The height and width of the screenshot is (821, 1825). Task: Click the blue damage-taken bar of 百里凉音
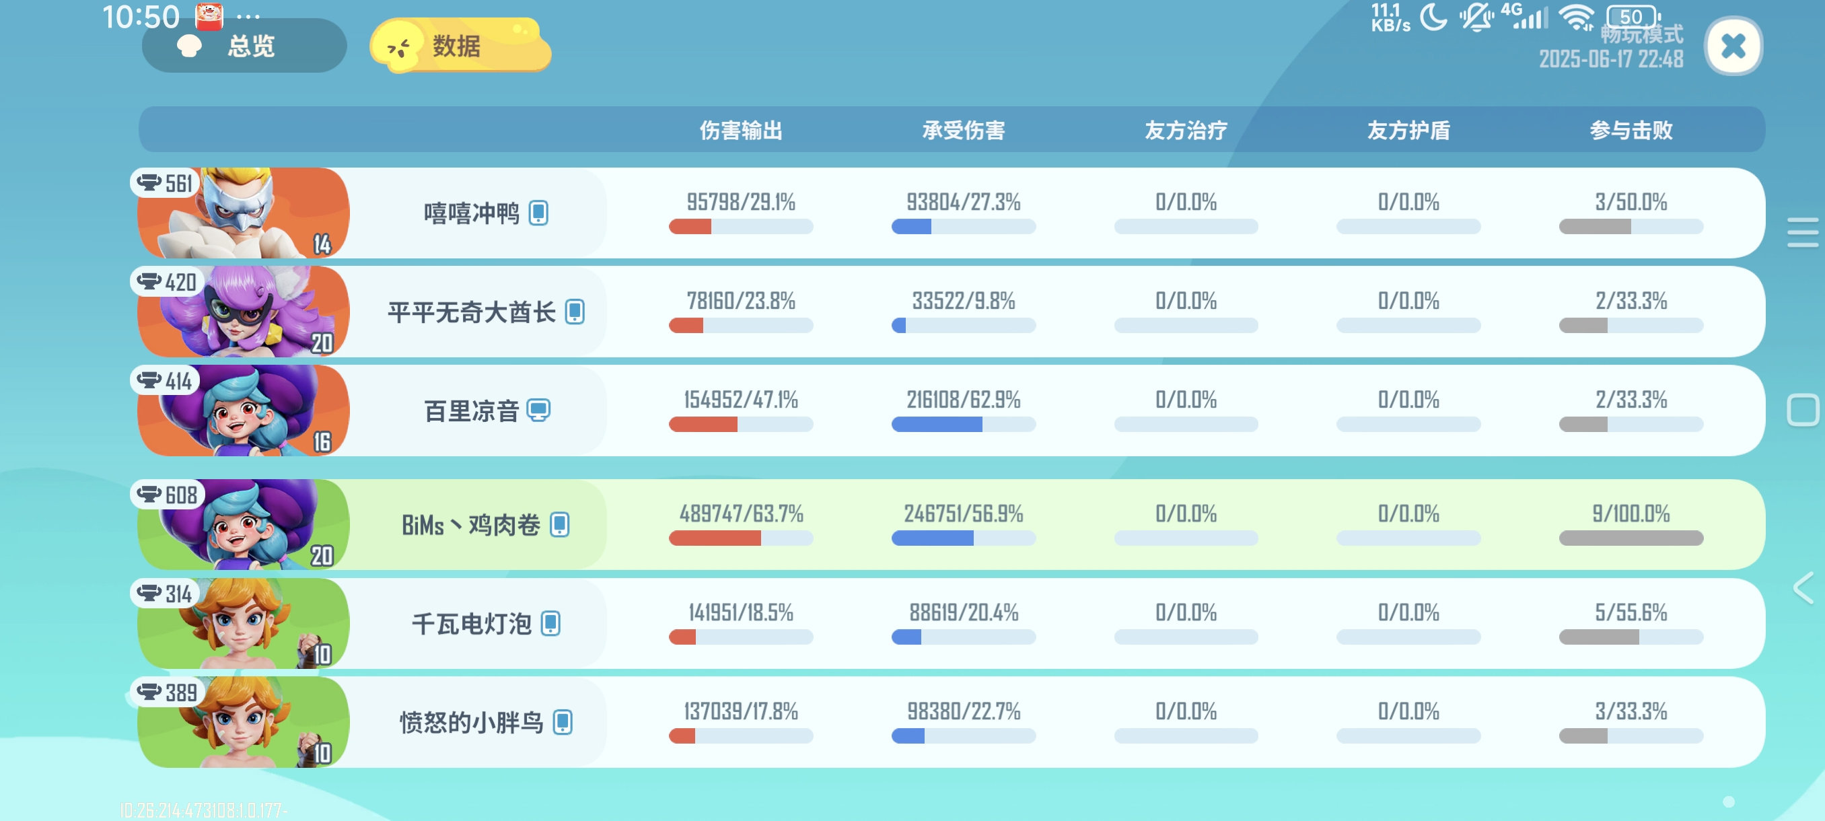pos(937,425)
